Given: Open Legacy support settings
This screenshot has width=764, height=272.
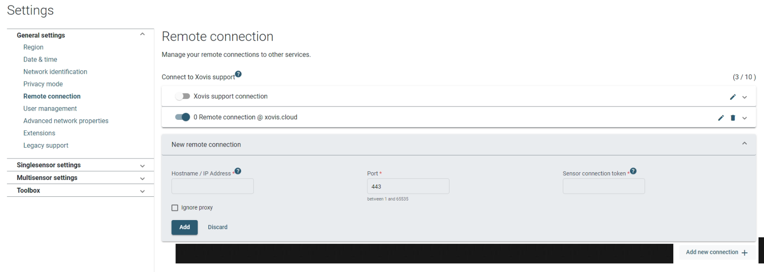Looking at the screenshot, I should [46, 145].
